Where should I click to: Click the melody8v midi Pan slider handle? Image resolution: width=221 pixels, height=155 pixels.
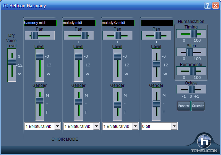click(x=117, y=35)
